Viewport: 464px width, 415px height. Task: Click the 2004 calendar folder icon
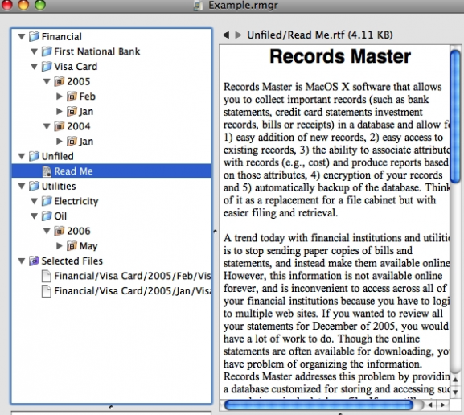tap(60, 126)
